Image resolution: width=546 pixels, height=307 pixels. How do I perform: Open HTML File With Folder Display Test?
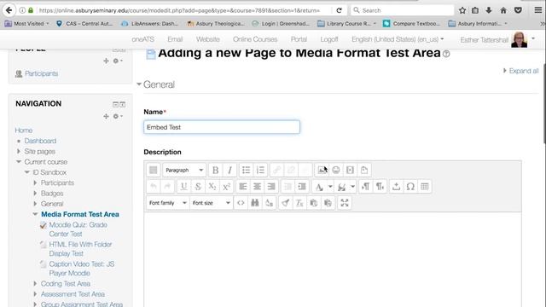tap(80, 249)
